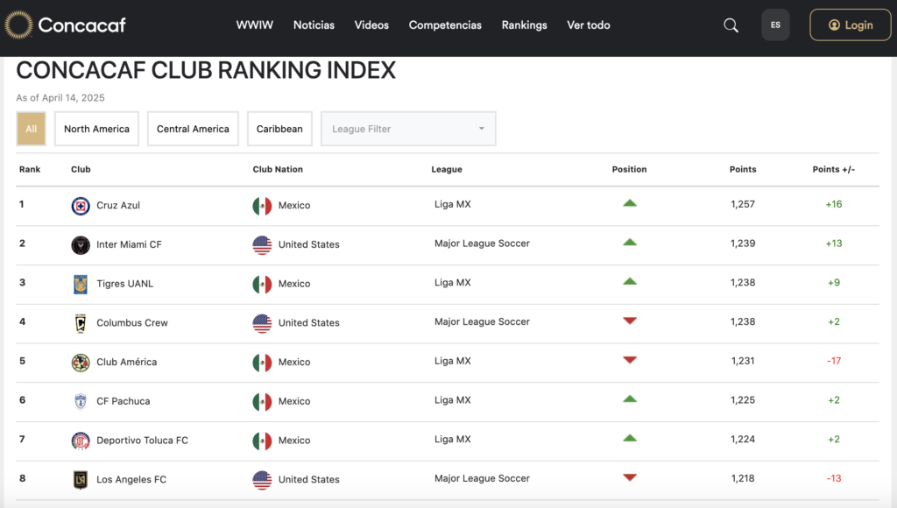Click the Tigres UANL club crest
897x508 pixels.
pos(81,284)
